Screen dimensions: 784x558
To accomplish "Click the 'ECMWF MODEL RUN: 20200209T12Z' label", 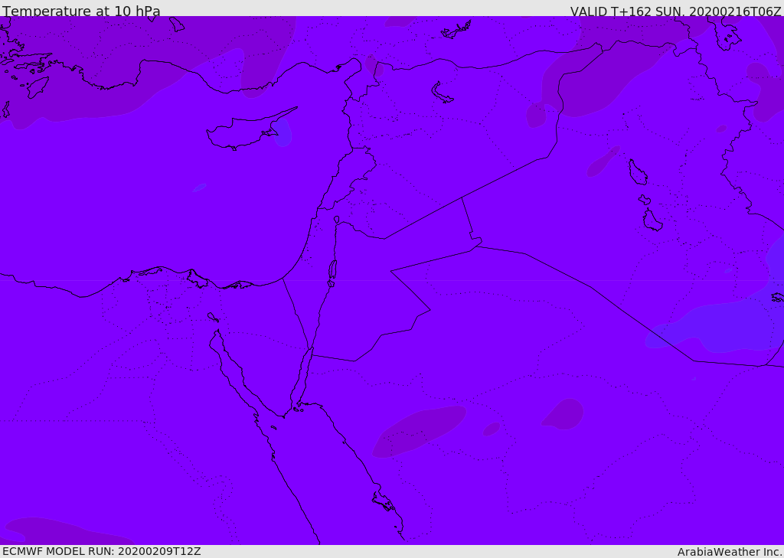I will pyautogui.click(x=102, y=551).
